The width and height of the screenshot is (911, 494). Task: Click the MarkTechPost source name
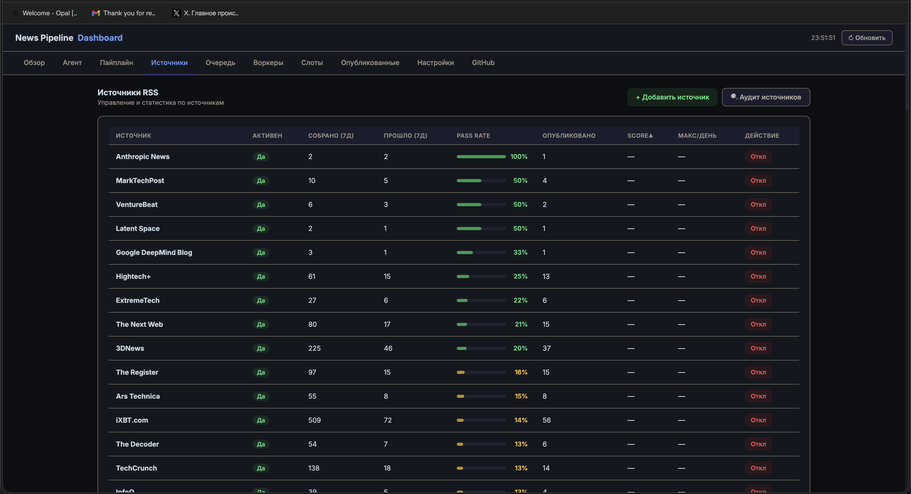pos(140,181)
